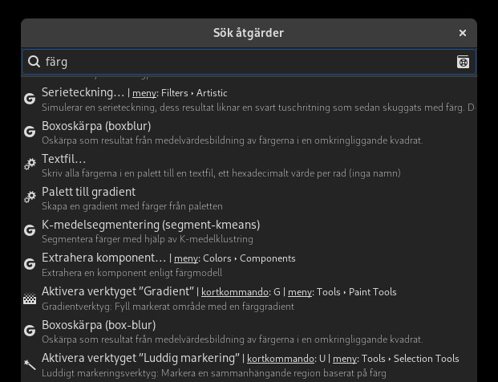The width and height of the screenshot is (498, 382).
Task: Select the Boxoskärpa (boxblur) action
Action: [249, 132]
